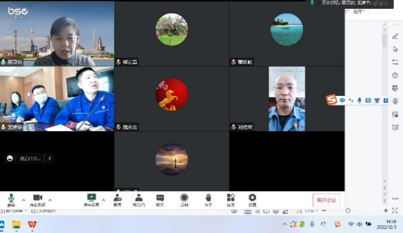Open the Sogou soft keyboard icon

click(x=368, y=100)
